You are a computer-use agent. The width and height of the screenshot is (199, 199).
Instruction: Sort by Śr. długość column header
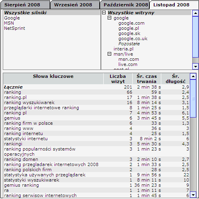(x=176, y=79)
